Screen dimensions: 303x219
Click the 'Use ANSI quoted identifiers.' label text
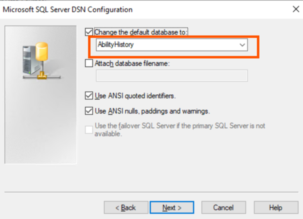tap(135, 96)
